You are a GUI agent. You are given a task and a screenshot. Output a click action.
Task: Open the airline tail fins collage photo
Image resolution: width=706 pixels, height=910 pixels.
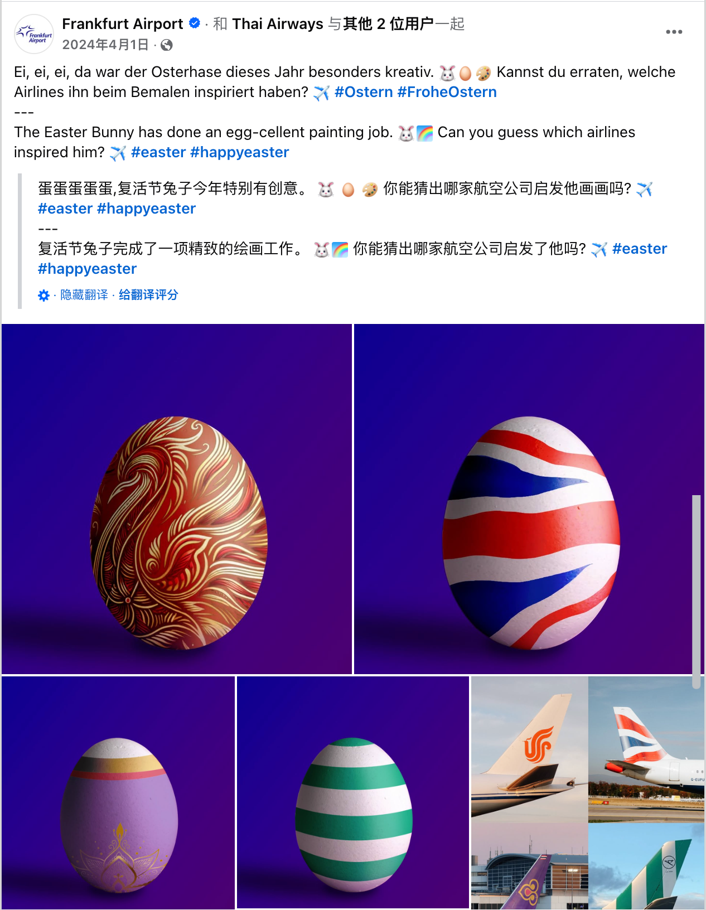(588, 793)
